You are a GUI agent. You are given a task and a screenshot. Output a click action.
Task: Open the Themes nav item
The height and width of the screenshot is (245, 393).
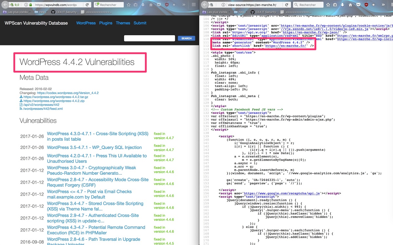click(123, 23)
